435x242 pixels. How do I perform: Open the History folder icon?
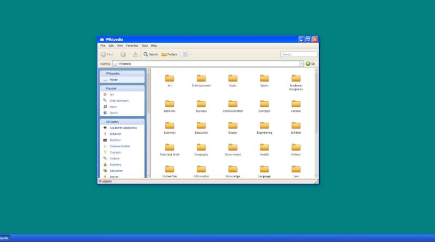click(x=296, y=147)
